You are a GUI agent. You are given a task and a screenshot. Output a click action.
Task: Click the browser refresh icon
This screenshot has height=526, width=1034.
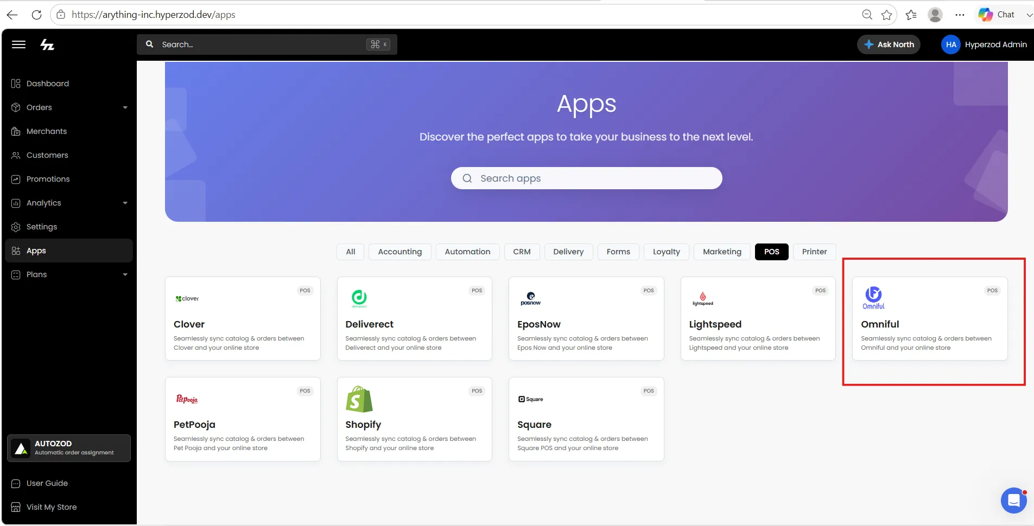coord(36,15)
